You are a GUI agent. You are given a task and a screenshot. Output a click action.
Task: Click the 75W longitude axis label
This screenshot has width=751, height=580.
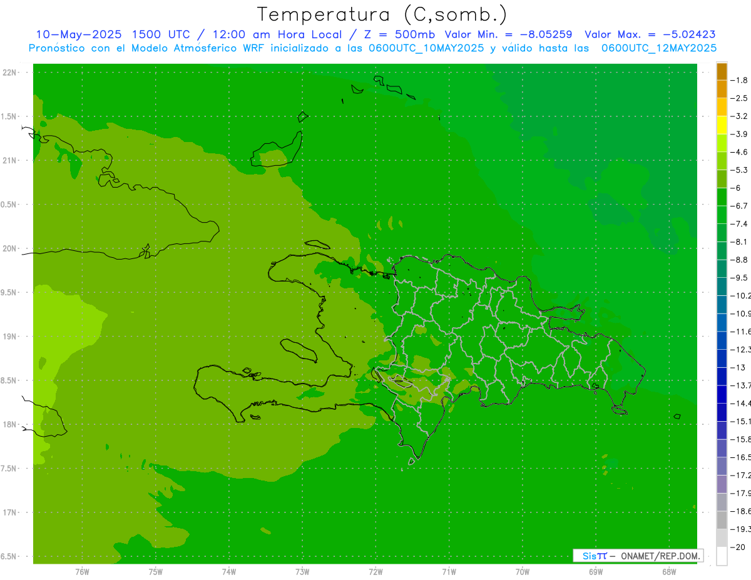156,572
